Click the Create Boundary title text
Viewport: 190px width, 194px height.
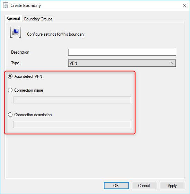click(26, 6)
